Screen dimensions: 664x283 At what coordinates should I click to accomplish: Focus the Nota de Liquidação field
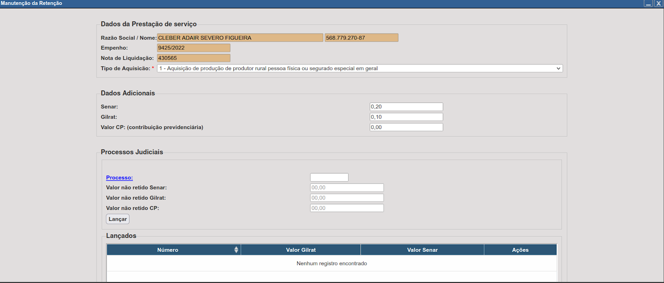point(193,58)
